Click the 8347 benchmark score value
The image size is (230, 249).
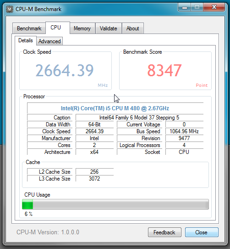(164, 70)
